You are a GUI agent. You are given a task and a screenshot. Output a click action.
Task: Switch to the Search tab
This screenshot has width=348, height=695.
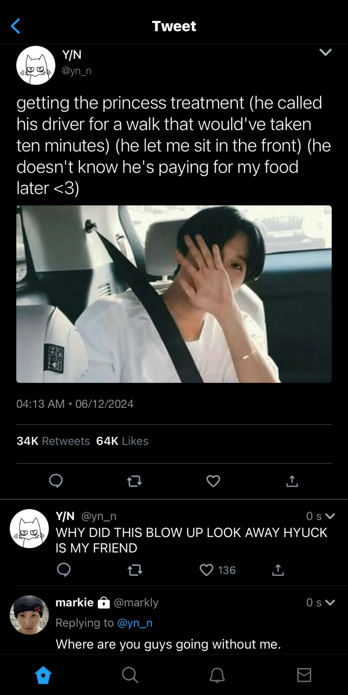(x=130, y=675)
